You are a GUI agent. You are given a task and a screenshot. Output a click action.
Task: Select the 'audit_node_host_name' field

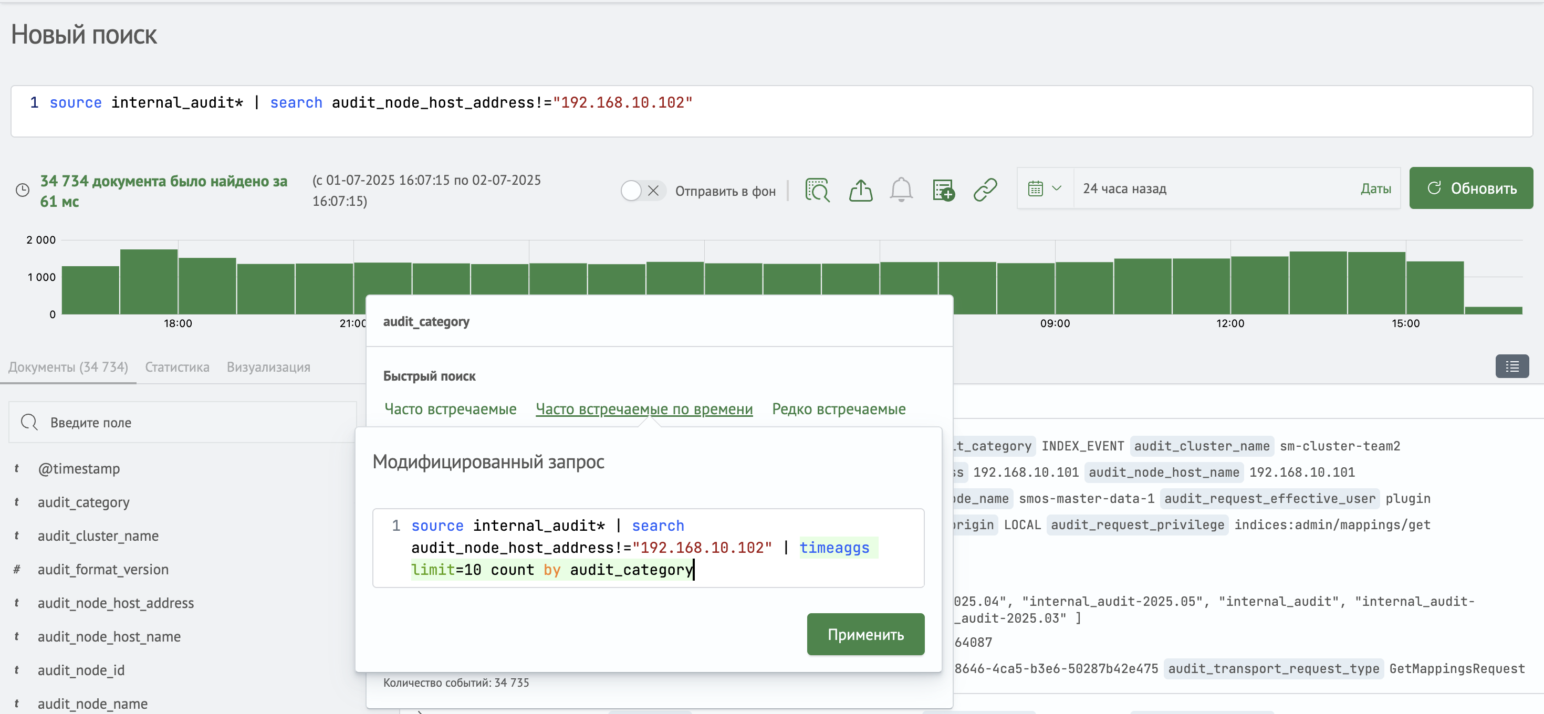[x=109, y=636]
